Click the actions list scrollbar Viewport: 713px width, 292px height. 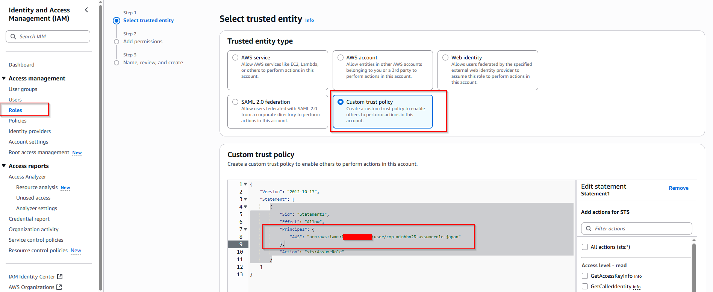tap(694, 263)
